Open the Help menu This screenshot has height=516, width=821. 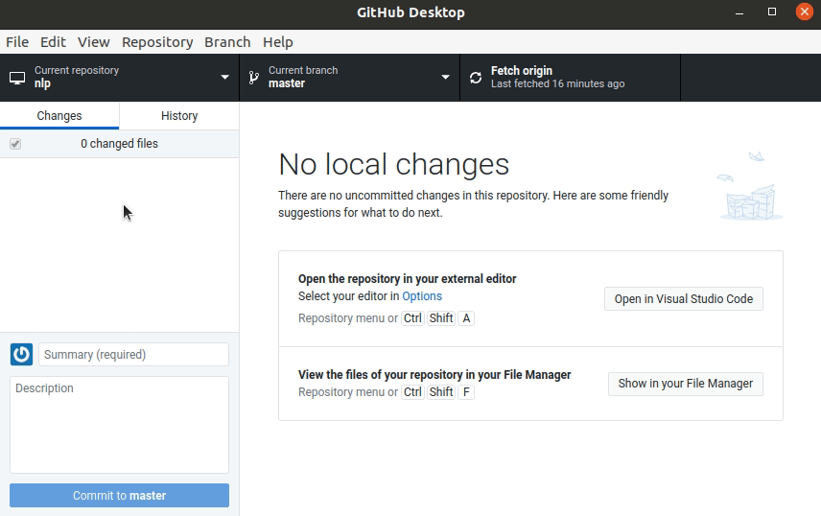[x=277, y=42]
